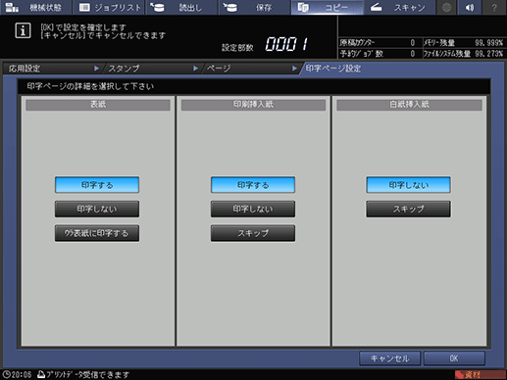Choose スキップ under 印刷挿入紙
Viewport: 507px width, 380px height.
(x=253, y=233)
